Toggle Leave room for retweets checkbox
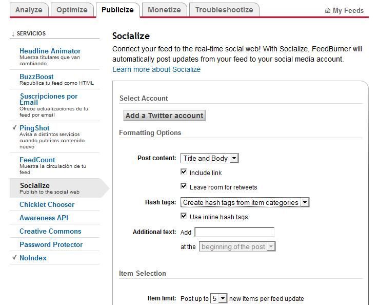379x305 pixels. point(184,186)
